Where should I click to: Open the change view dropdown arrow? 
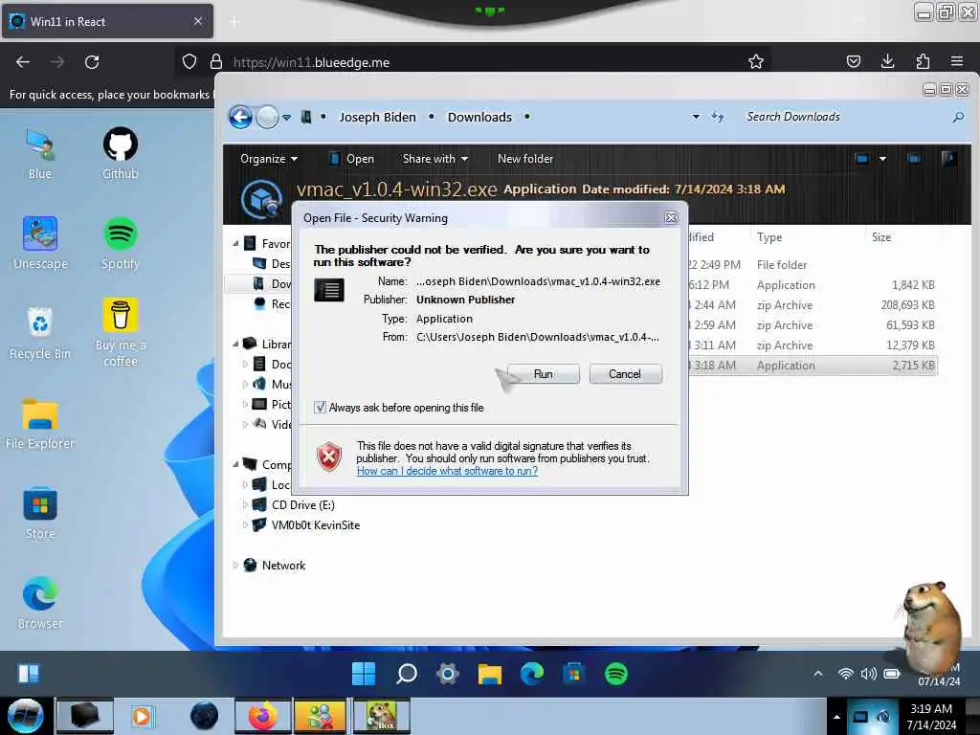pyautogui.click(x=882, y=159)
